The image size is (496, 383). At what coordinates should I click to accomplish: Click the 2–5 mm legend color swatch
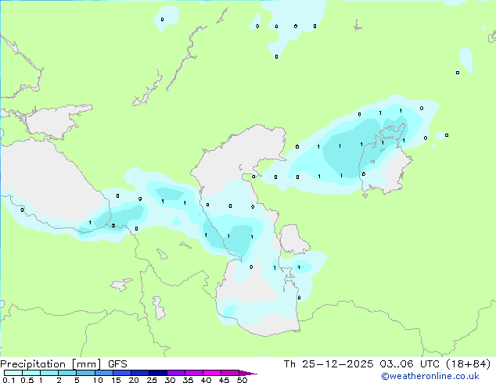pos(67,373)
